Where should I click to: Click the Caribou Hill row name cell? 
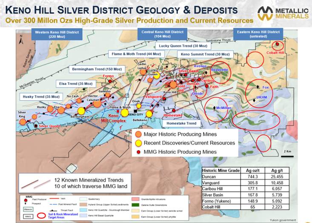221,189
